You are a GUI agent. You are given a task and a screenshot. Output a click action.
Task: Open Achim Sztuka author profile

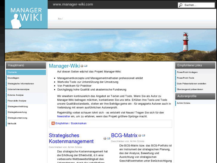[195, 103]
